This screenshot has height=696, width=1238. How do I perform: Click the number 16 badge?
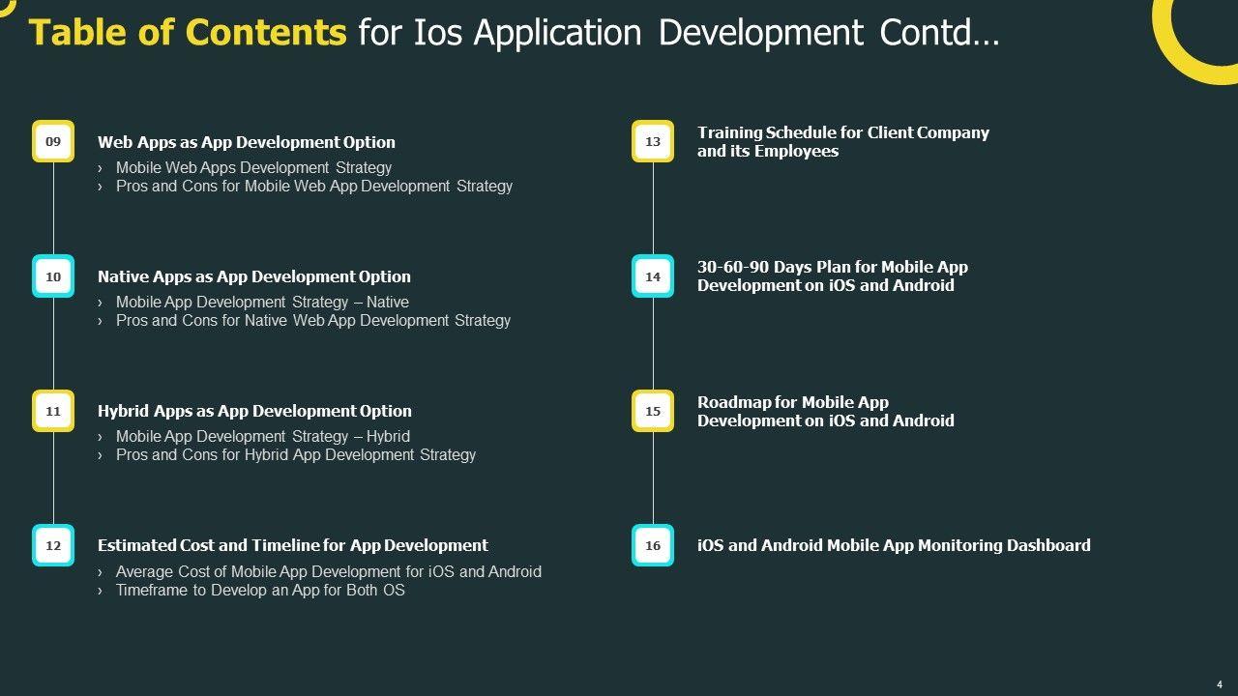(x=653, y=545)
